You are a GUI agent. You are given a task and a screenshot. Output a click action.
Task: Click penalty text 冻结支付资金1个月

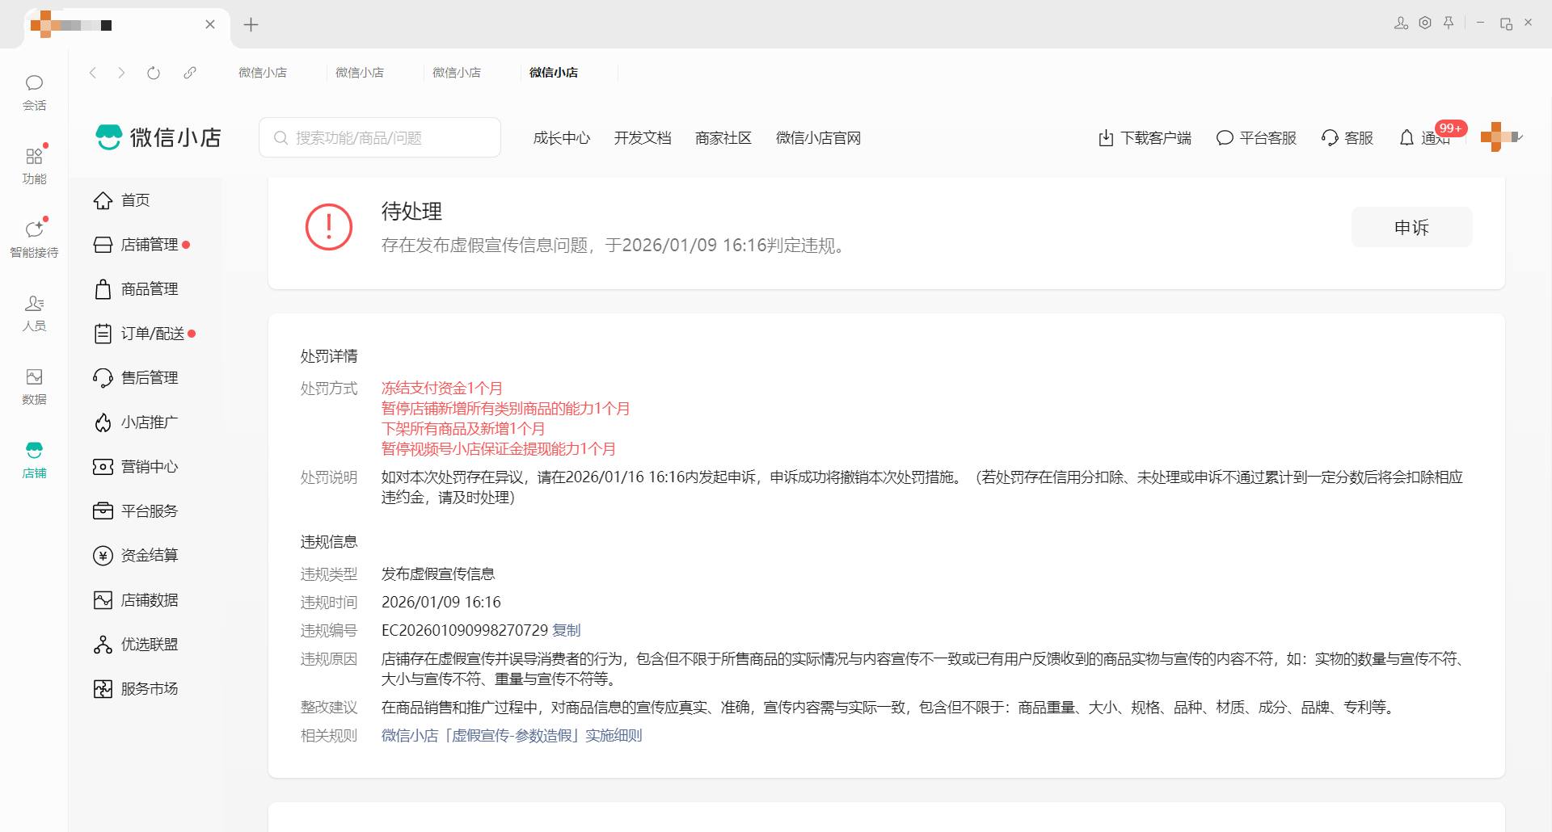pos(442,389)
